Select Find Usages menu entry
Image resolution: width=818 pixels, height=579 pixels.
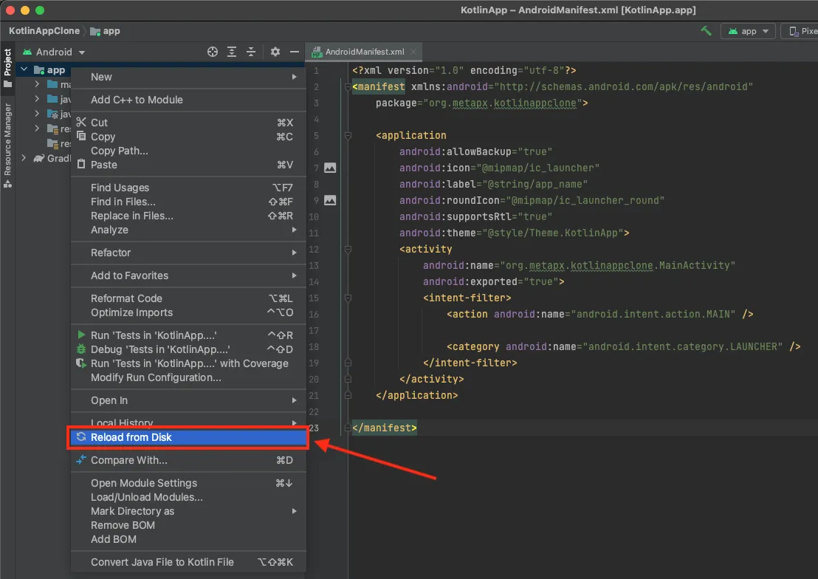(188, 188)
